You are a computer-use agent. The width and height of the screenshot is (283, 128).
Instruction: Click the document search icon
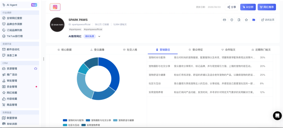(239, 20)
